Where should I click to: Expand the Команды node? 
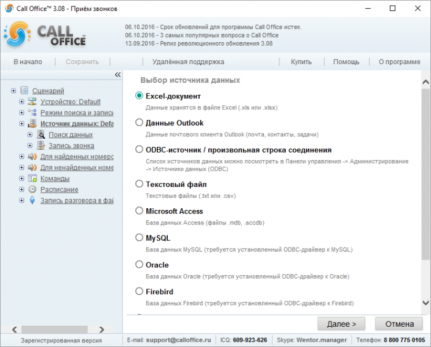coord(21,178)
